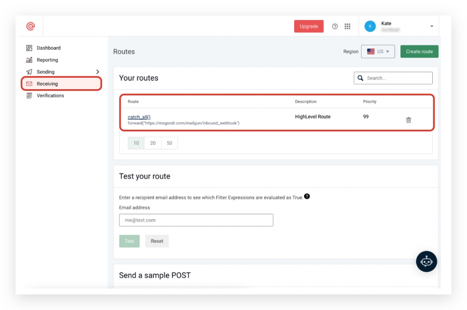The width and height of the screenshot is (467, 310).
Task: Select Dashboard from the sidebar menu
Action: [49, 48]
